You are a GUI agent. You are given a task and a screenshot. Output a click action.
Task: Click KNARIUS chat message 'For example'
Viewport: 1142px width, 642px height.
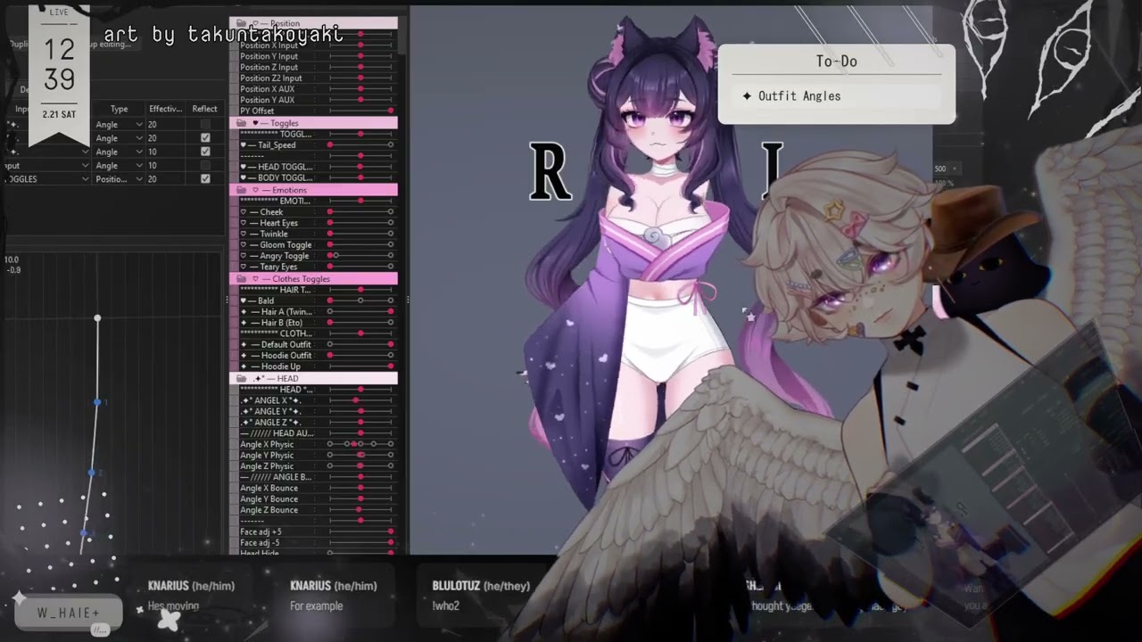(316, 606)
